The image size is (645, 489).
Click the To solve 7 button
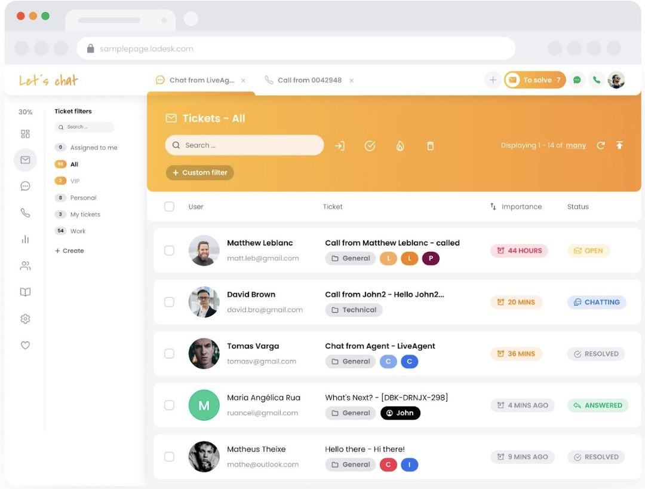tap(535, 80)
